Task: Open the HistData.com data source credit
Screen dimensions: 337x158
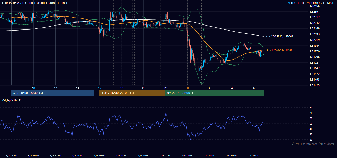Action: point(312,144)
